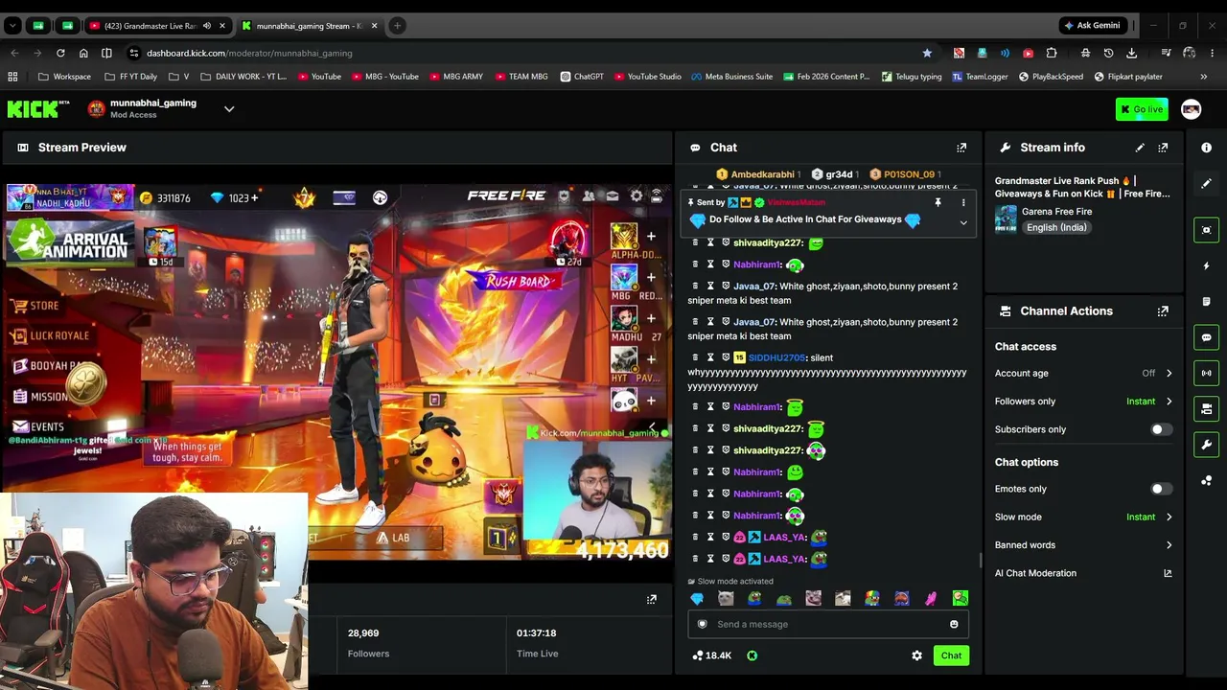The image size is (1227, 690).
Task: Click the Go live button
Action: [x=1142, y=109]
